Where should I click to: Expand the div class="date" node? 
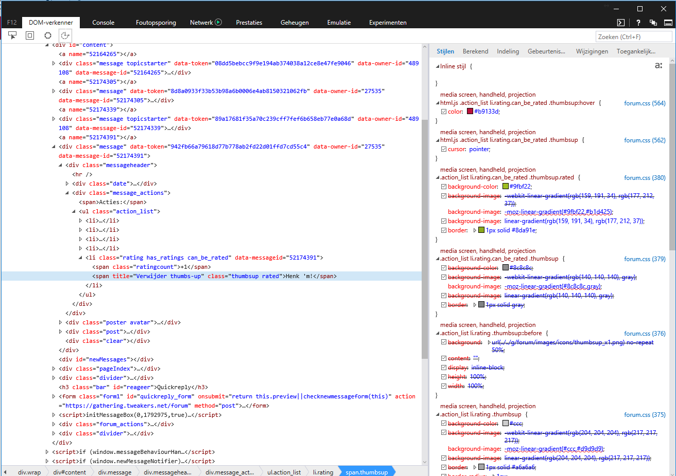tap(67, 184)
